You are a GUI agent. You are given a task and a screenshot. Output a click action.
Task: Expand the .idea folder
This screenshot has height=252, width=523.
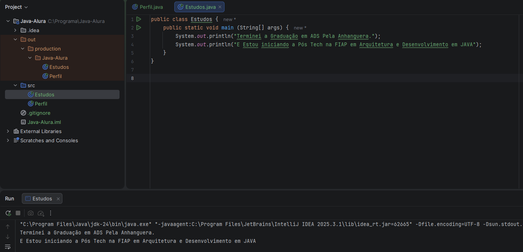click(x=15, y=30)
